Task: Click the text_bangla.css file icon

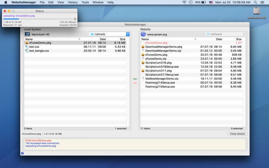Action: (27, 51)
